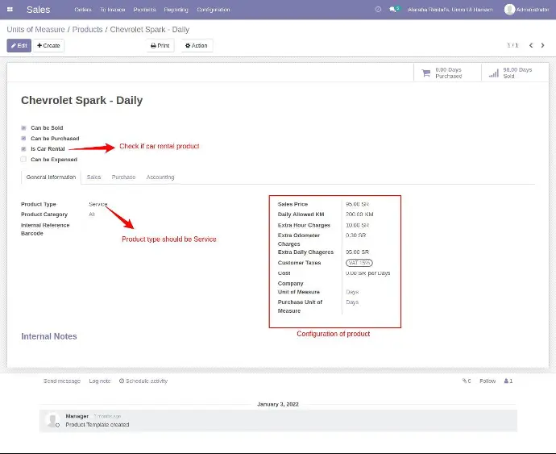The height and width of the screenshot is (454, 556).
Task: Open the Print dropdown
Action: pyautogui.click(x=160, y=45)
